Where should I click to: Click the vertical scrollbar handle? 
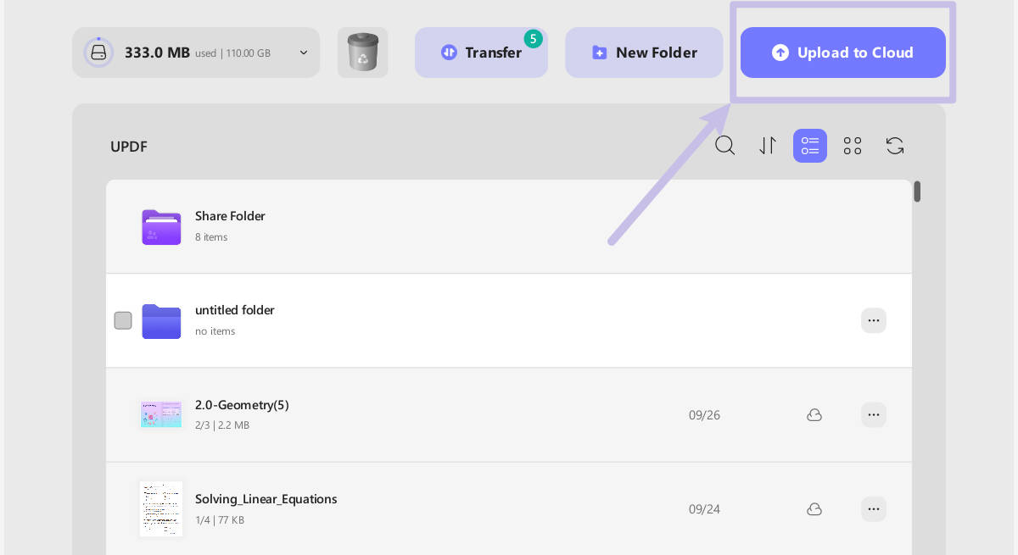pos(917,191)
